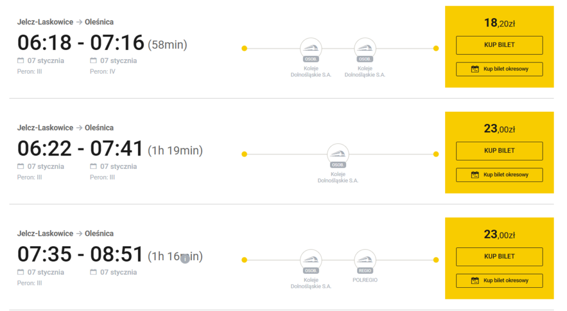This screenshot has height=311, width=567.
Task: Choose Kup bilet okresowy for 06:22 train
Action: pos(499,175)
